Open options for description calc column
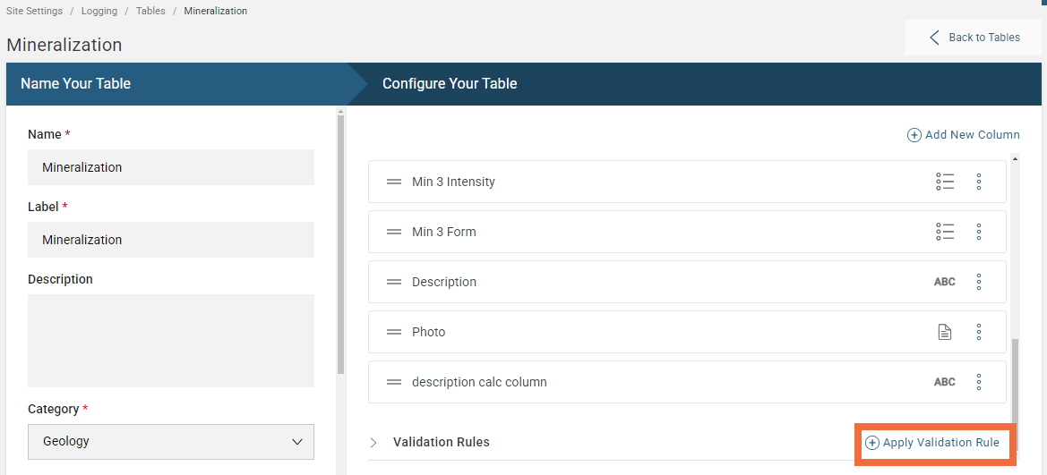 979,382
